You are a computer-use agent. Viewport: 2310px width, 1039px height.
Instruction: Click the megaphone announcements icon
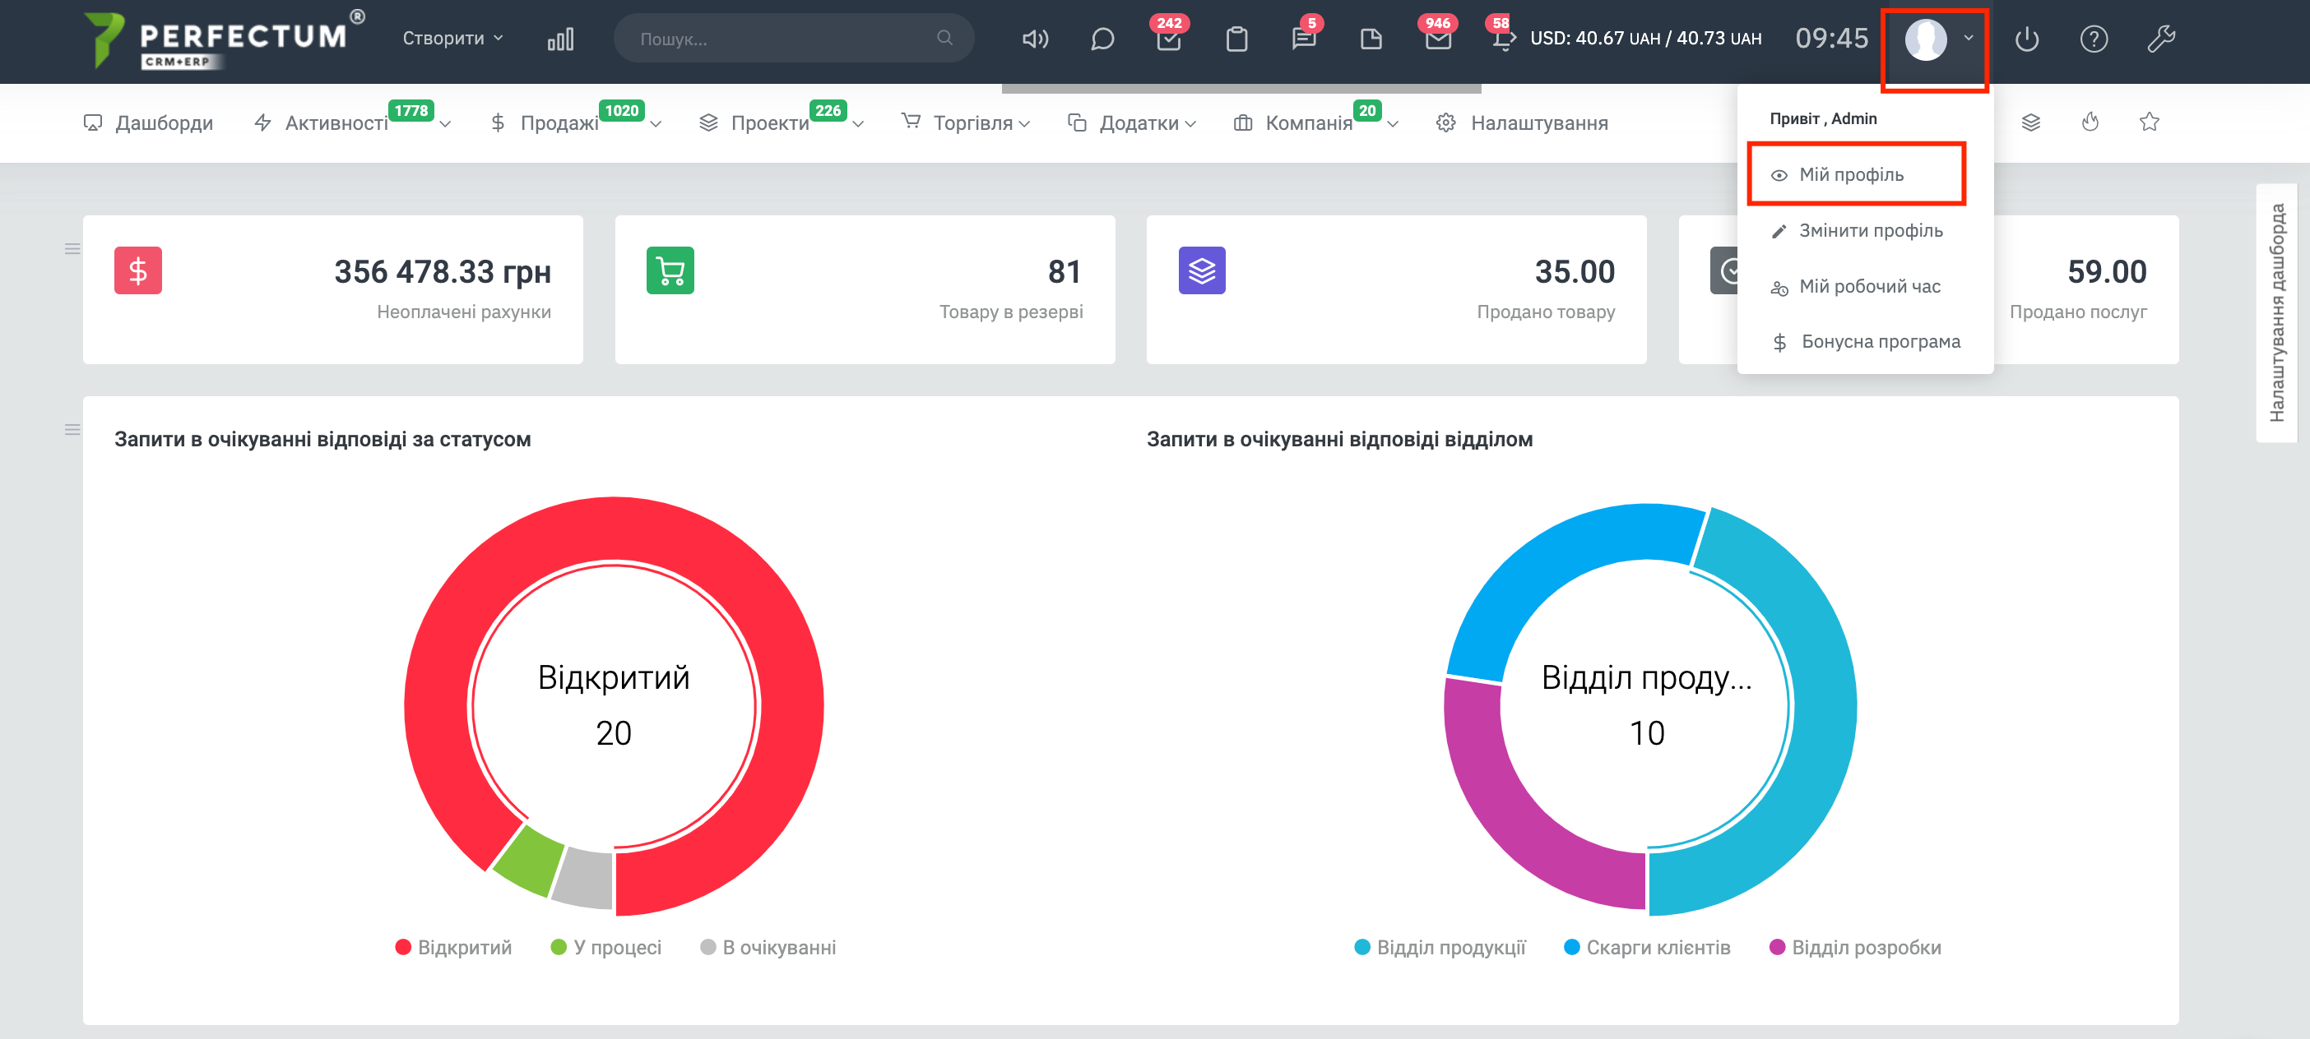point(1035,39)
